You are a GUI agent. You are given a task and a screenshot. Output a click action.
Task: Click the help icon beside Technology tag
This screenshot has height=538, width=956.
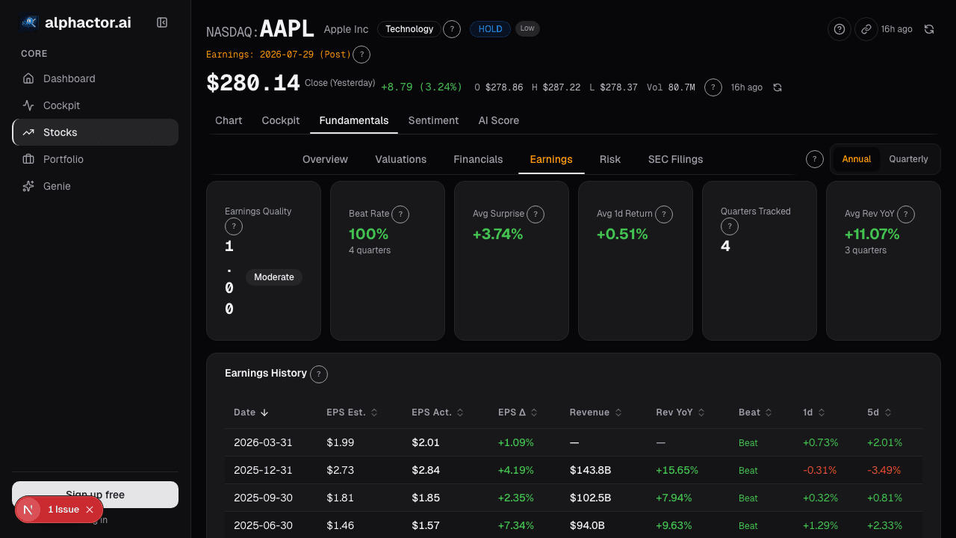click(452, 29)
